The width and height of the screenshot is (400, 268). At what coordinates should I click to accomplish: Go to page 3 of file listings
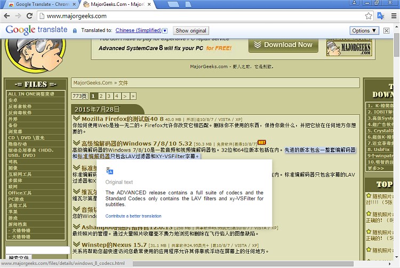(109, 96)
